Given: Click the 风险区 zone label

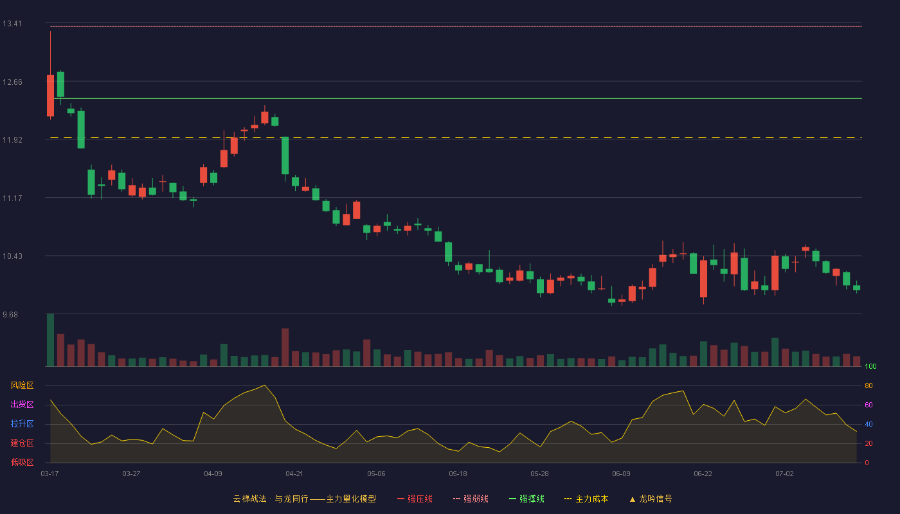Looking at the screenshot, I should 22,385.
